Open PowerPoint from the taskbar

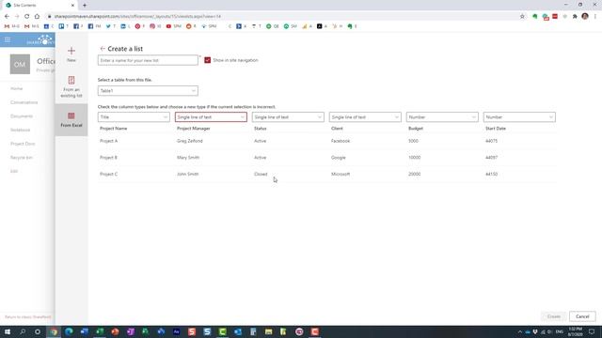coord(115,331)
